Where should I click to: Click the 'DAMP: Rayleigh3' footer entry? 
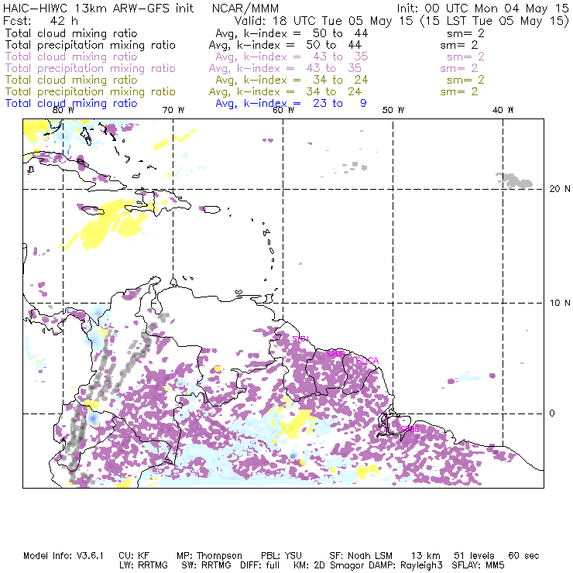[x=403, y=566]
